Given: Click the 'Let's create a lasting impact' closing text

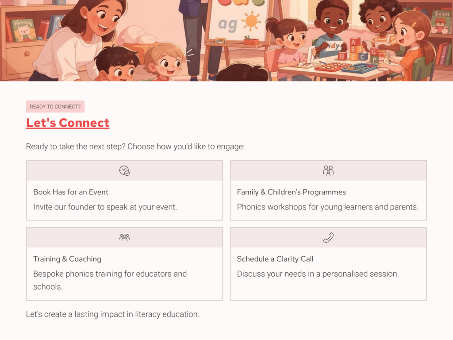Looking at the screenshot, I should (x=112, y=314).
